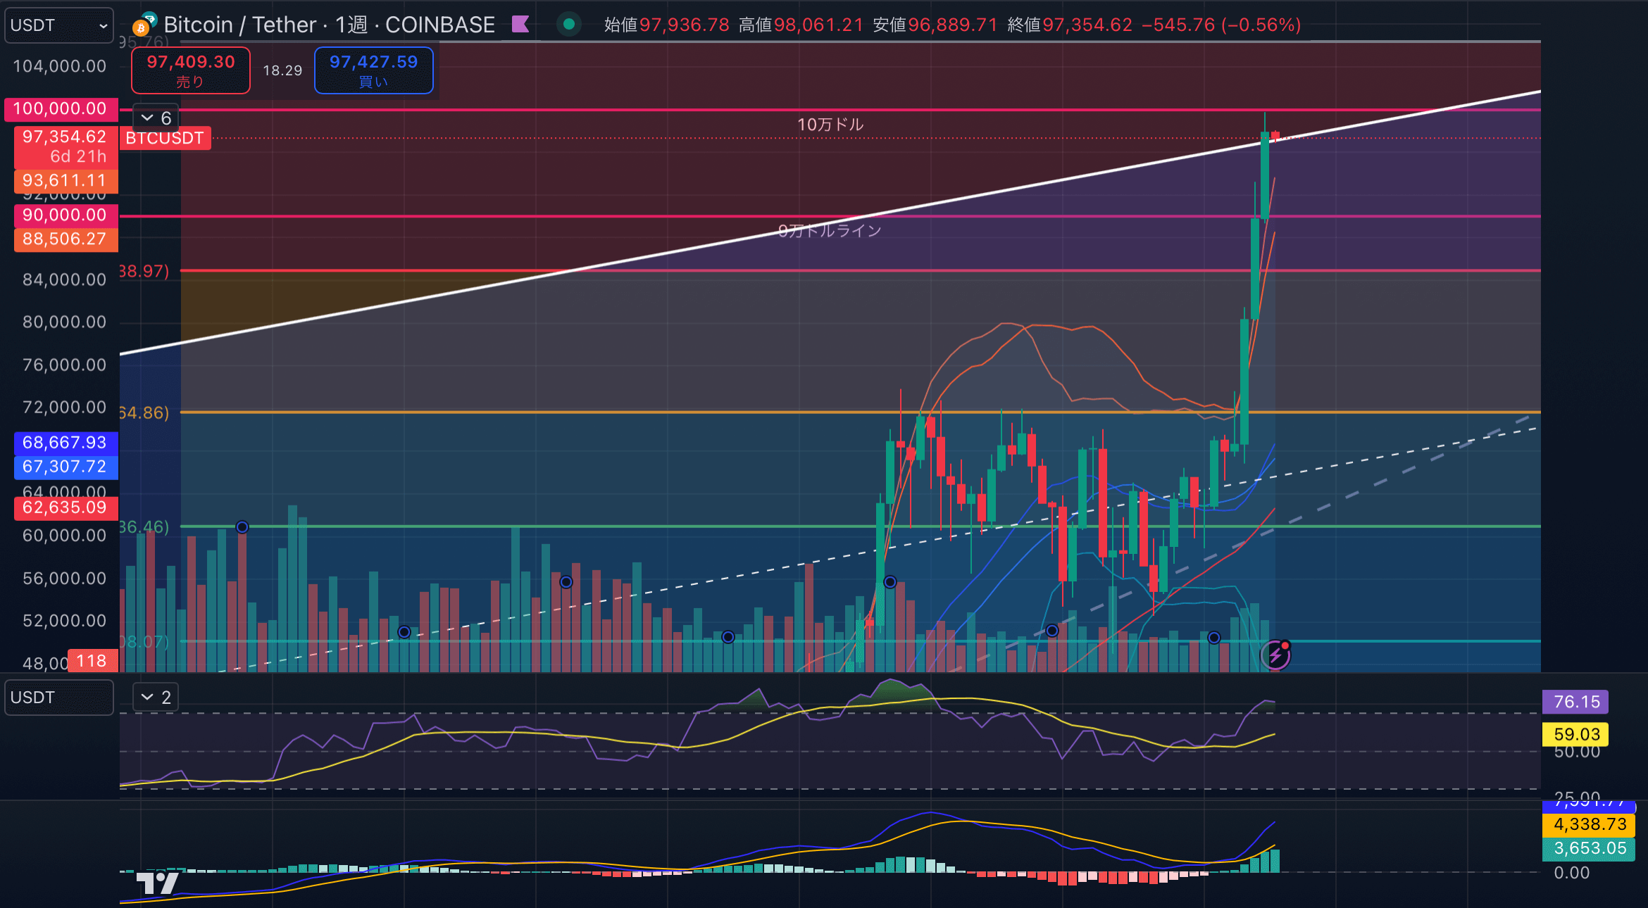Viewport: 1648px width, 908px height.
Task: Select the solid white rising trend line
Action: pyautogui.click(x=830, y=223)
